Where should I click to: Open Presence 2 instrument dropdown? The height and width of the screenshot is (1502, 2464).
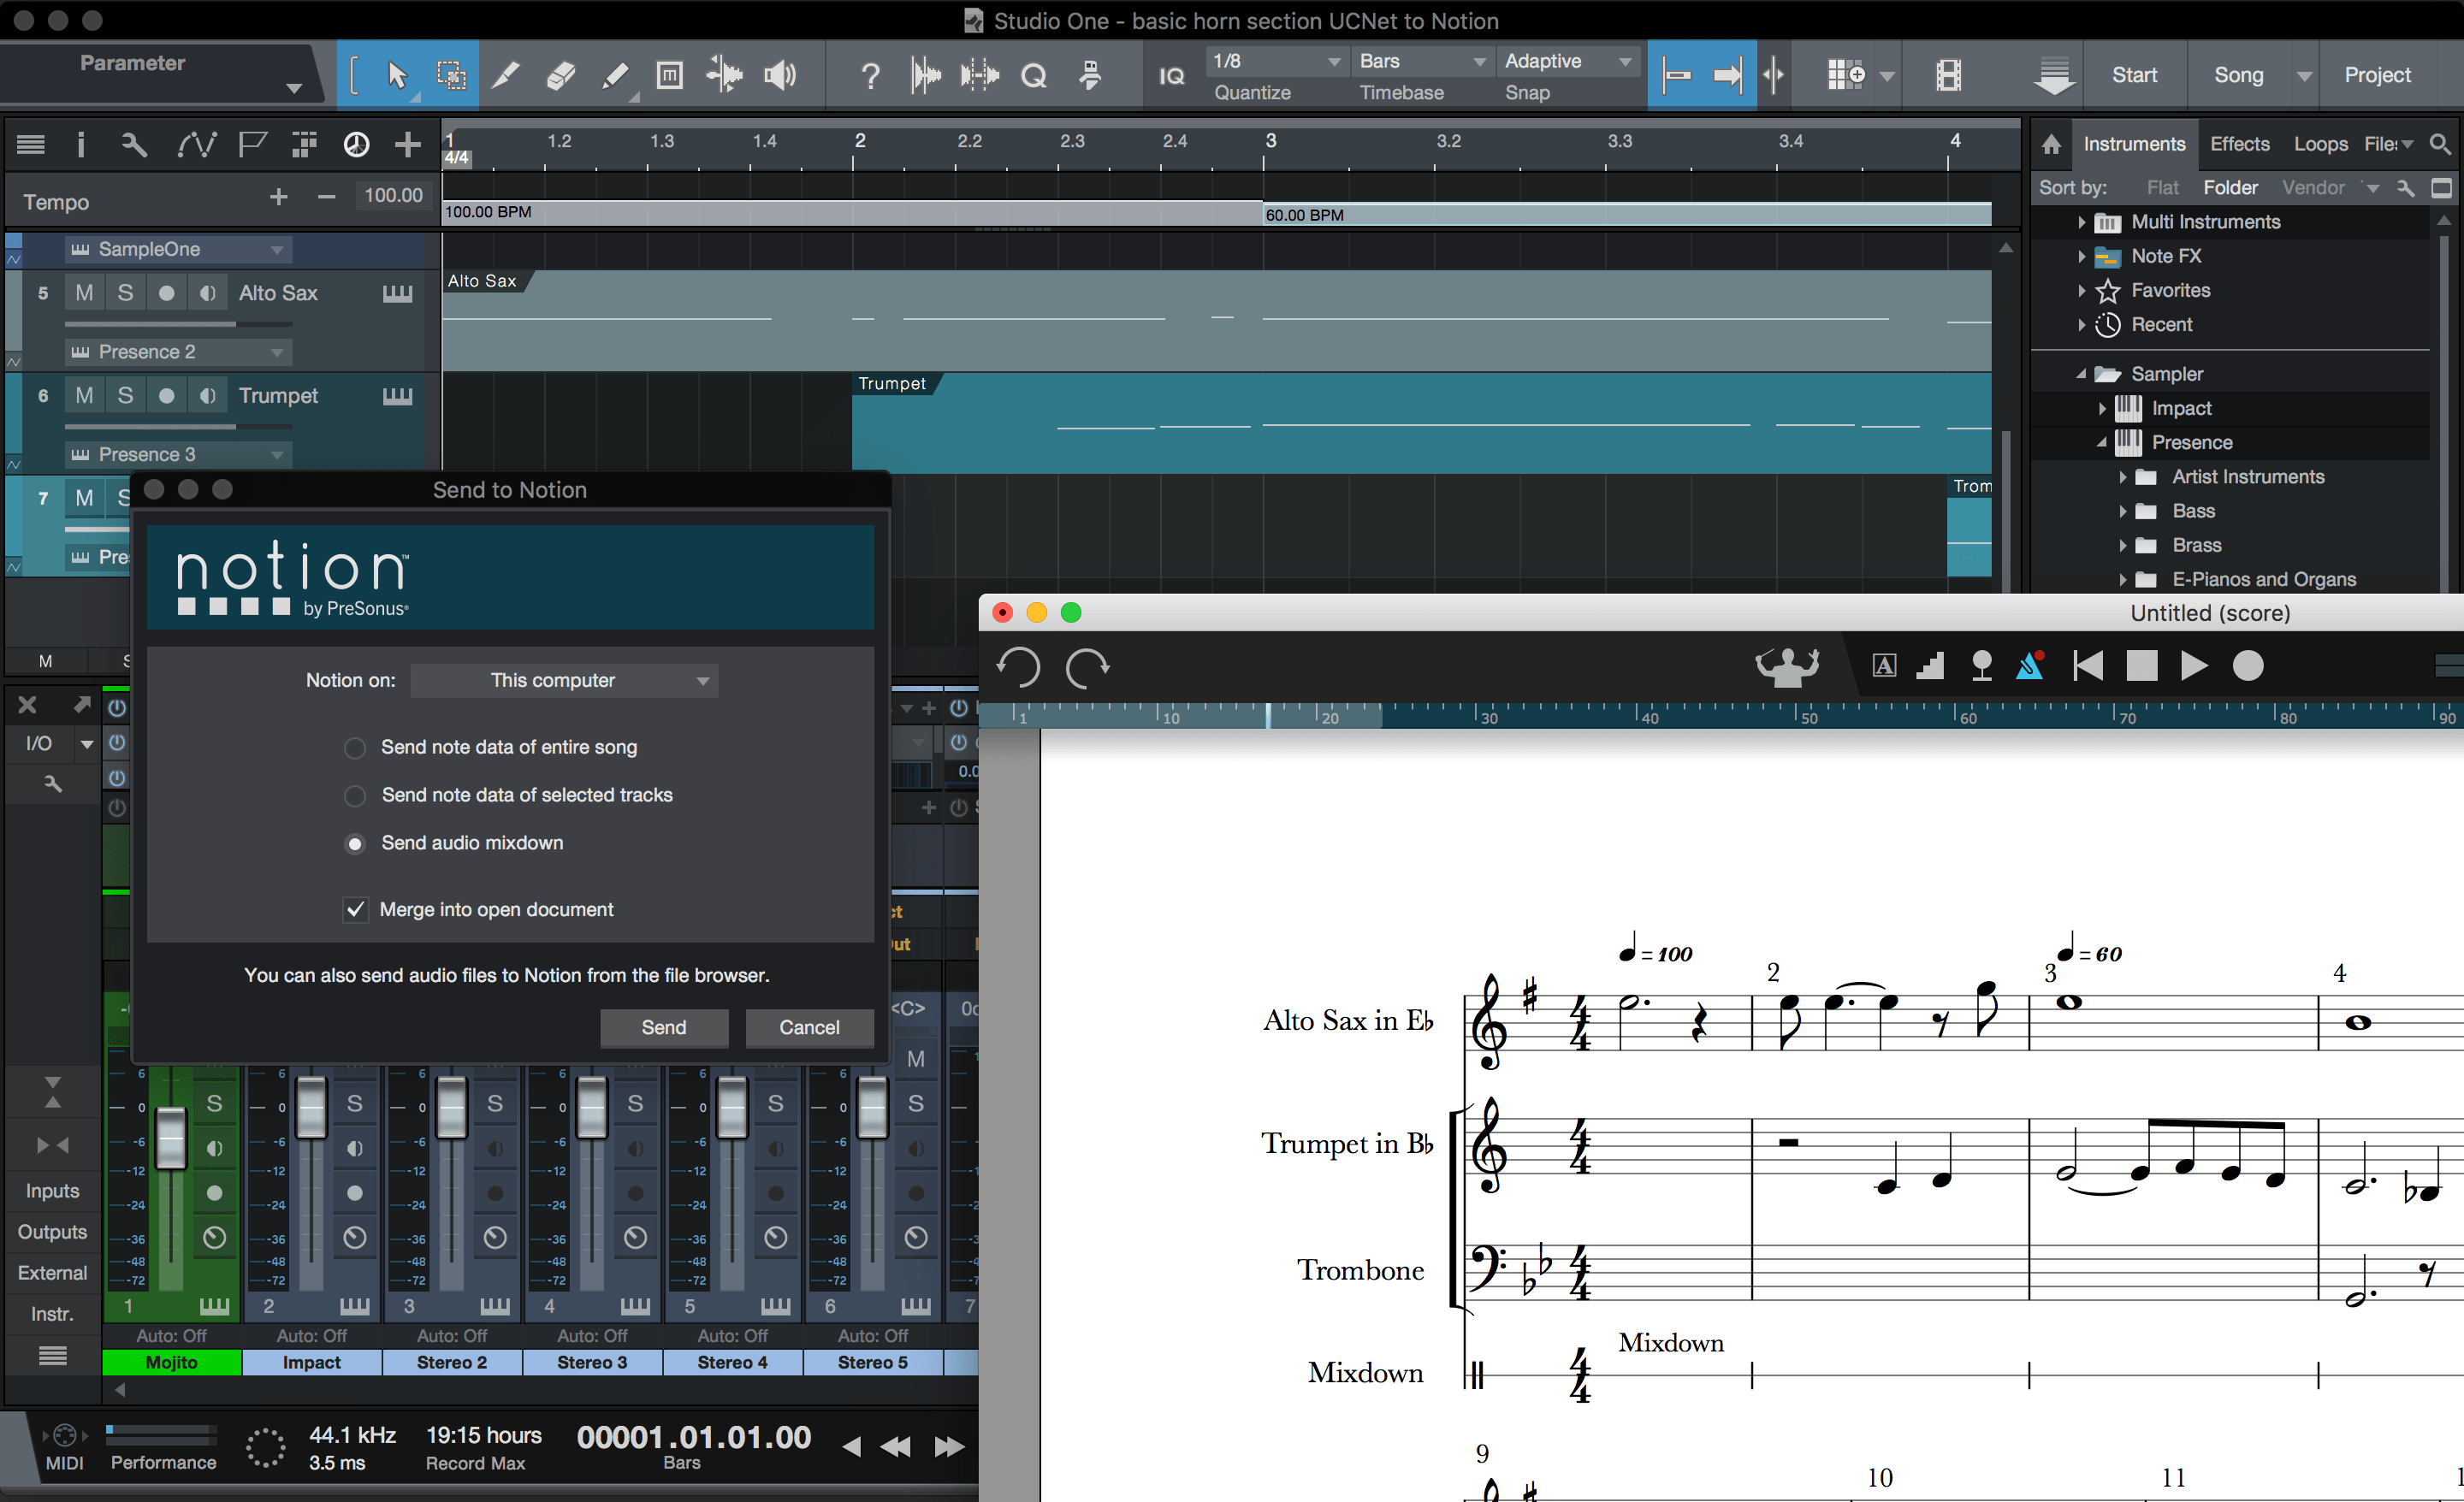click(x=179, y=352)
